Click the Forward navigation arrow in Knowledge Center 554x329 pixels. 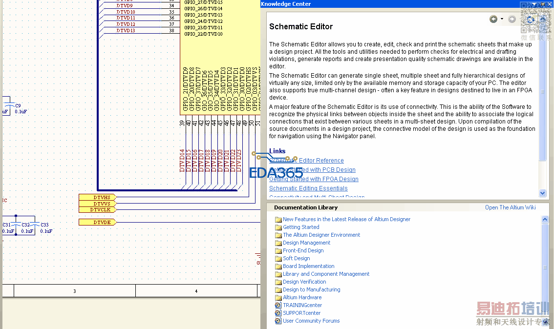[x=512, y=19]
